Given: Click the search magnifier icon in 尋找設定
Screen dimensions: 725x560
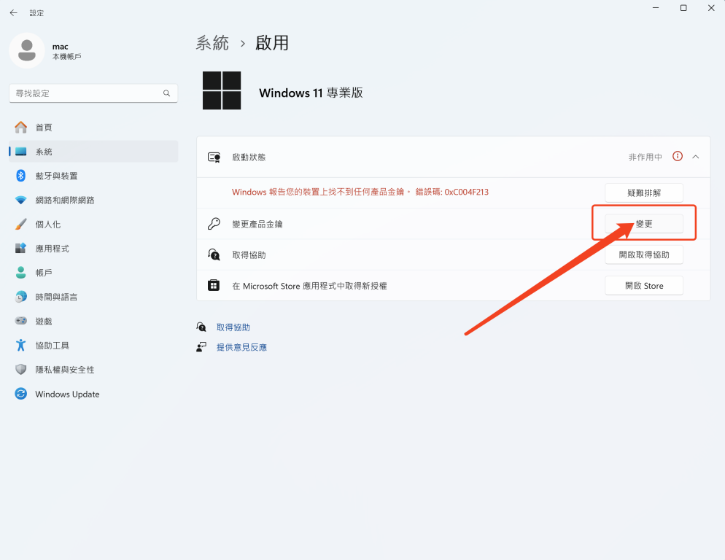Looking at the screenshot, I should (x=166, y=93).
